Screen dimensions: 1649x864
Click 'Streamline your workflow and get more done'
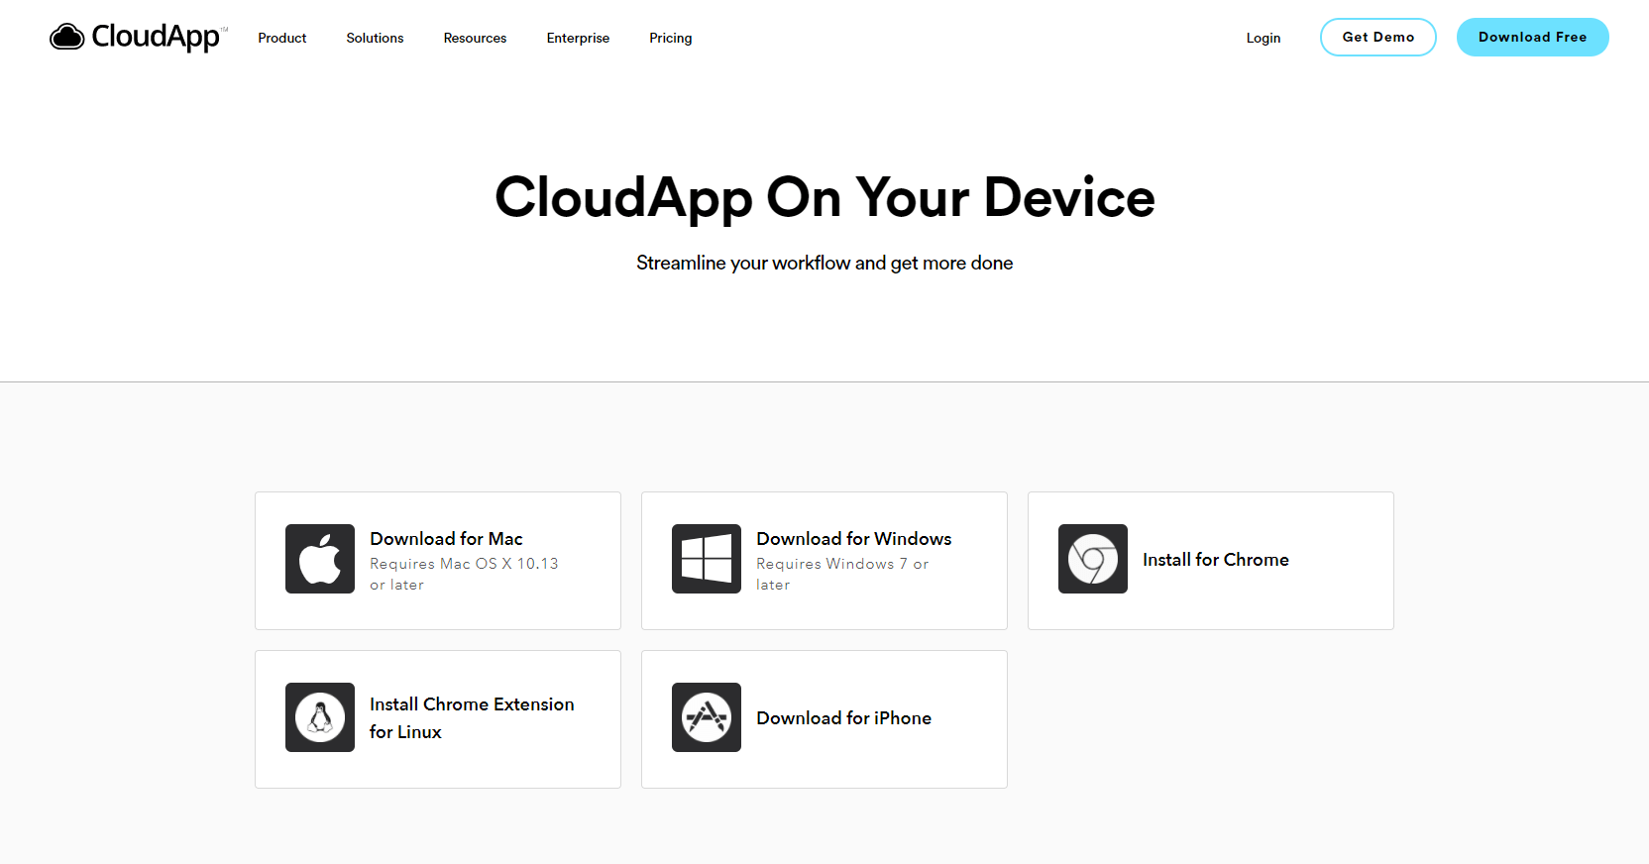pos(824,263)
